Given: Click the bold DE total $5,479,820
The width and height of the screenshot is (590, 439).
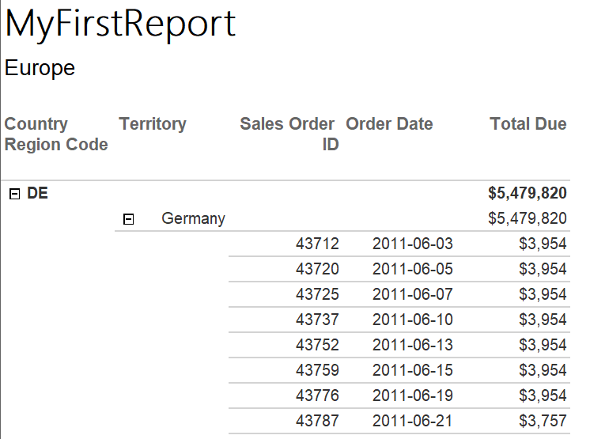Looking at the screenshot, I should pyautogui.click(x=528, y=193).
